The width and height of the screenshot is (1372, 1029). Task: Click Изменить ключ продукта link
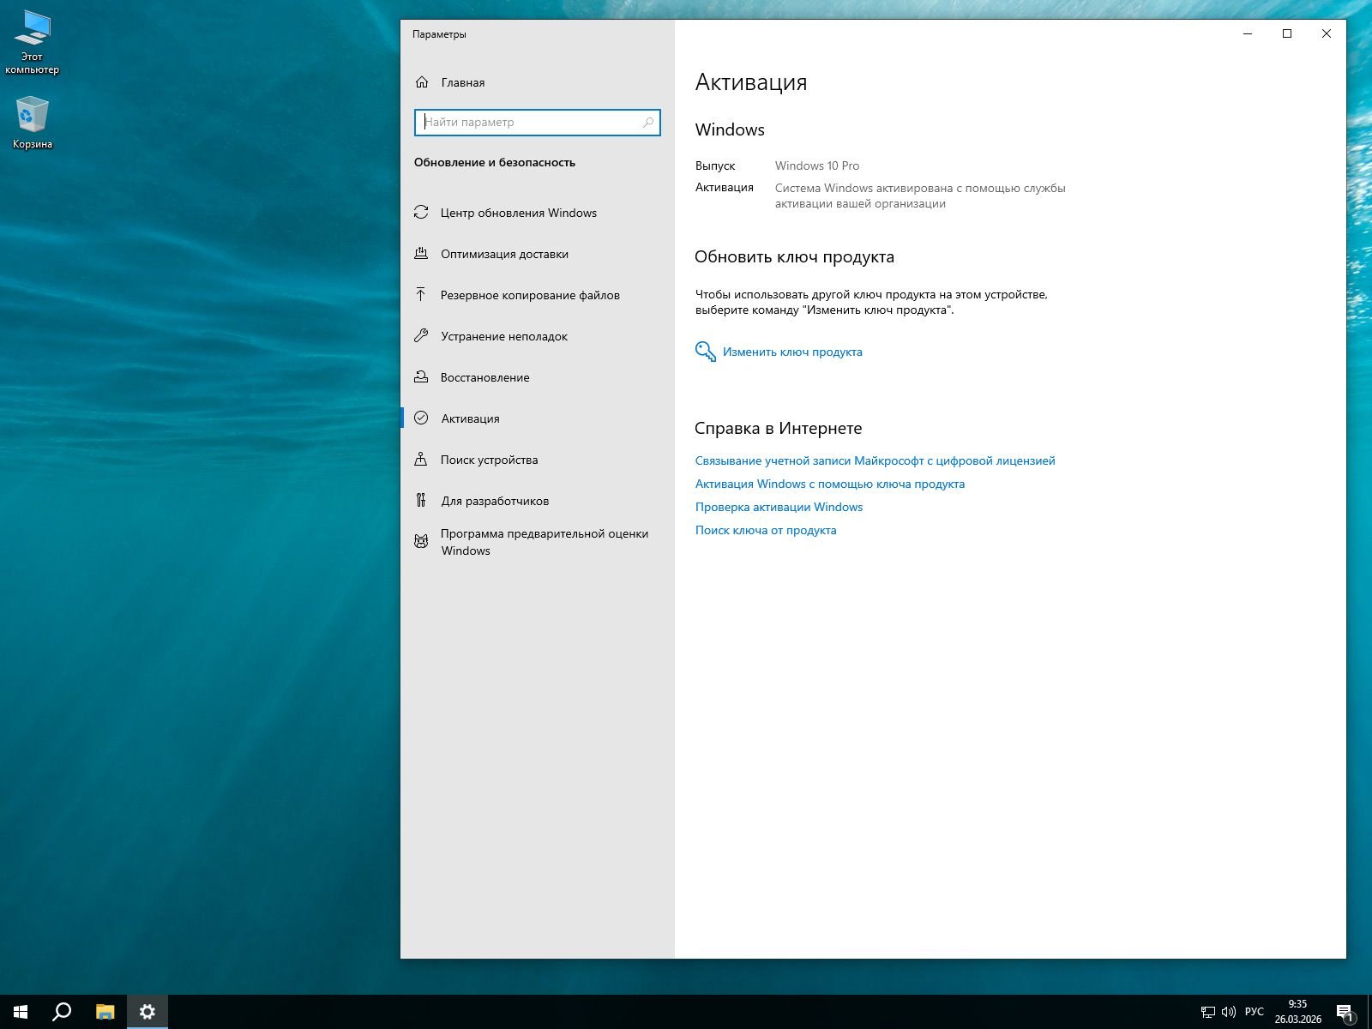point(792,352)
